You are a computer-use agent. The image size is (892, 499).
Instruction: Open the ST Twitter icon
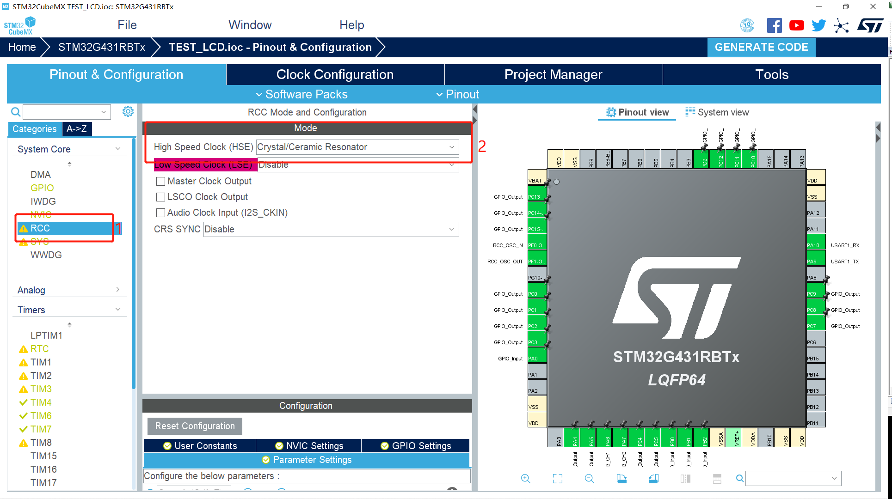click(818, 25)
